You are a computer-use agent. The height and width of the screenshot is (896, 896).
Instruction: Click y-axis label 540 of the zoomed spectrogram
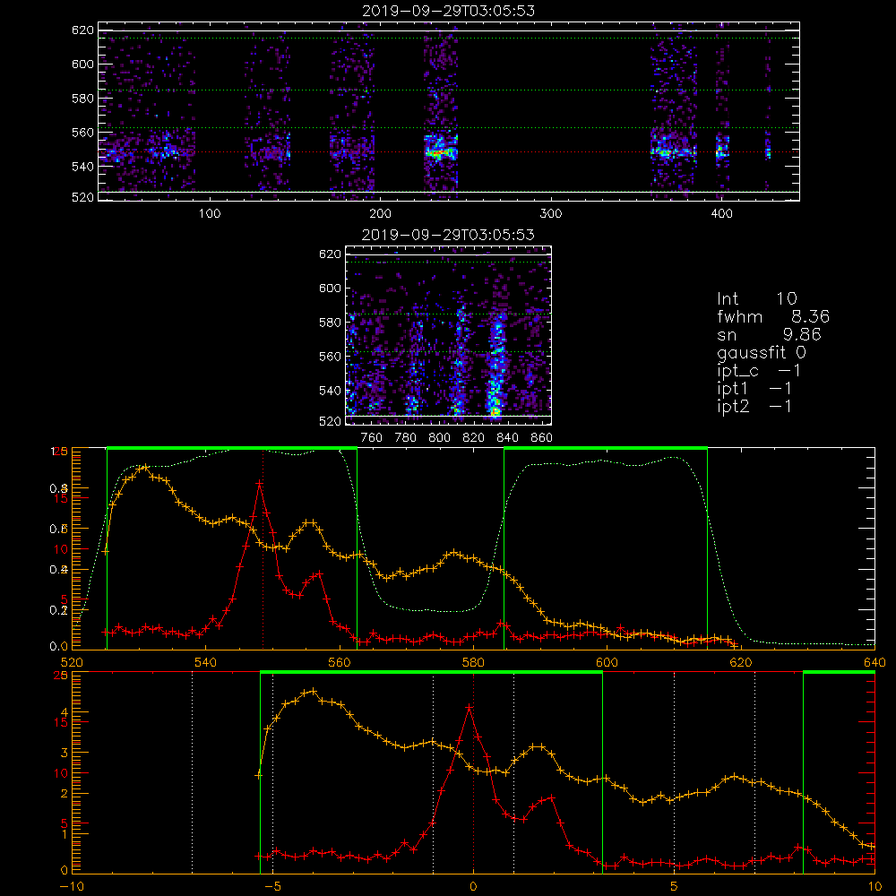point(331,391)
